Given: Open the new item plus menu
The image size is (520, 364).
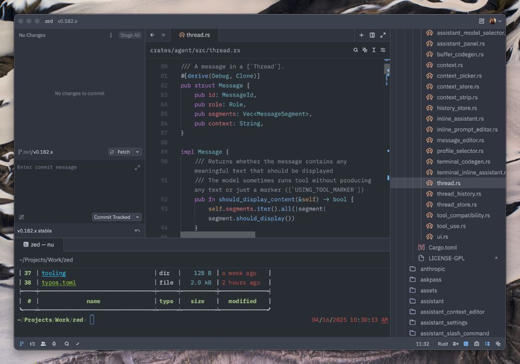Looking at the screenshot, I should tap(361, 35).
